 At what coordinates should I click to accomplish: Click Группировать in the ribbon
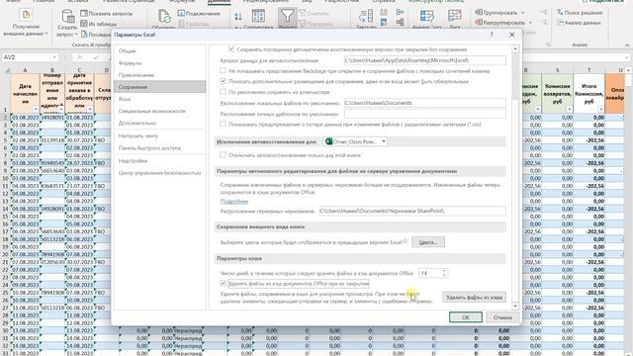coord(497,13)
